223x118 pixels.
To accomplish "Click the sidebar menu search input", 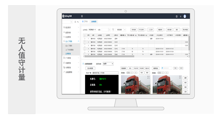I will point(66,22).
